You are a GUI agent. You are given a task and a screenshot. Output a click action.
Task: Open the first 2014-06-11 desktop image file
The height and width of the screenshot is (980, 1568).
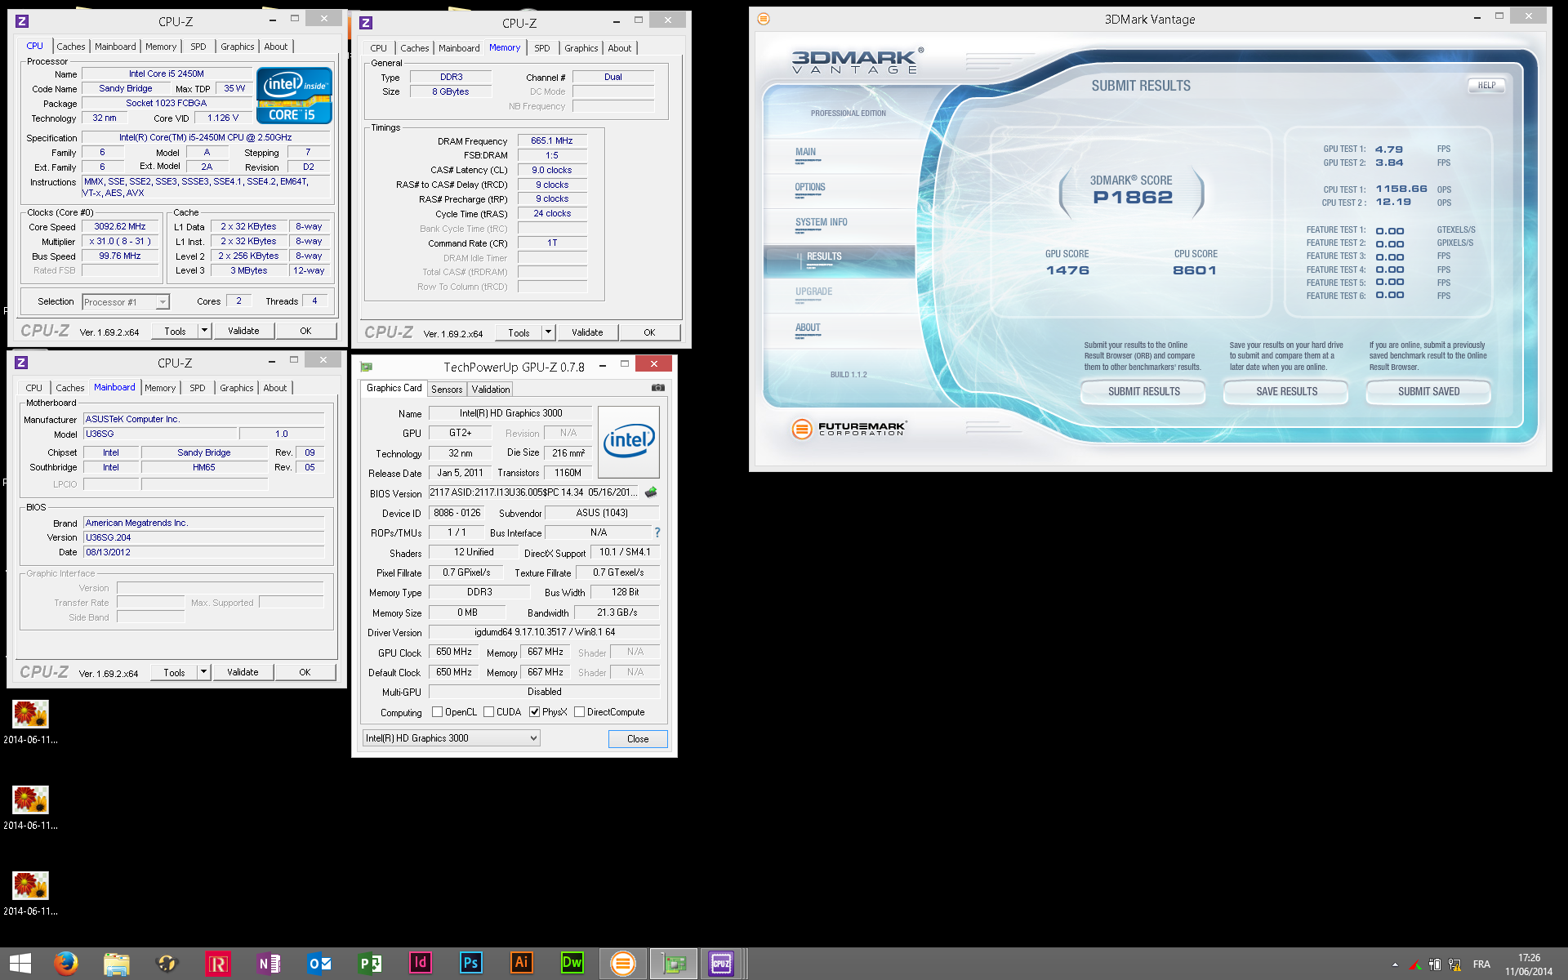30,722
